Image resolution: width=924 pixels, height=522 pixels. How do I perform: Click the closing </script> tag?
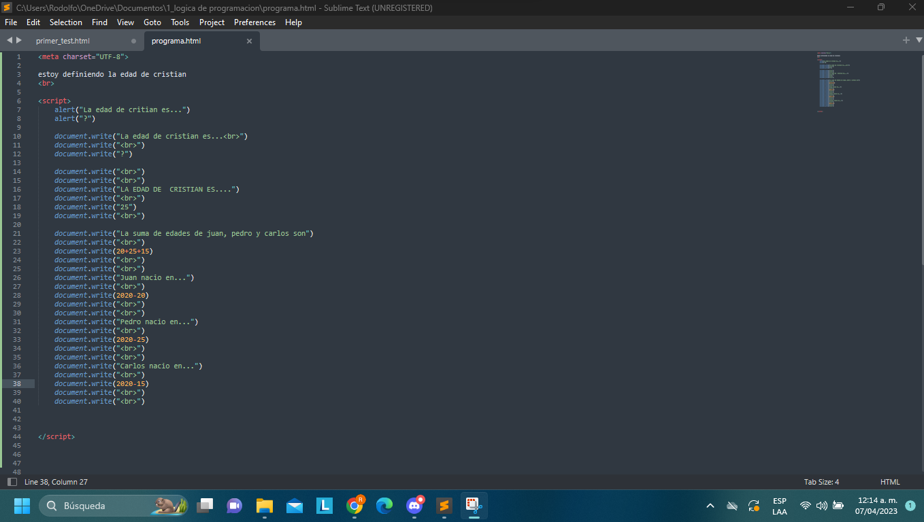point(56,436)
